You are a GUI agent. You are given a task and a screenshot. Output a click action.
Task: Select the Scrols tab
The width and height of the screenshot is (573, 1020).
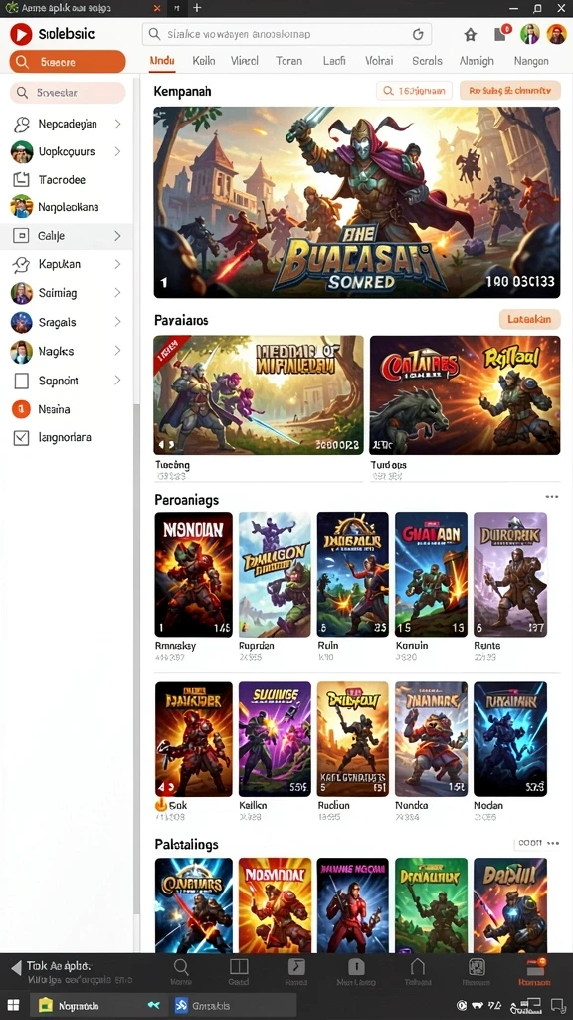coord(427,61)
